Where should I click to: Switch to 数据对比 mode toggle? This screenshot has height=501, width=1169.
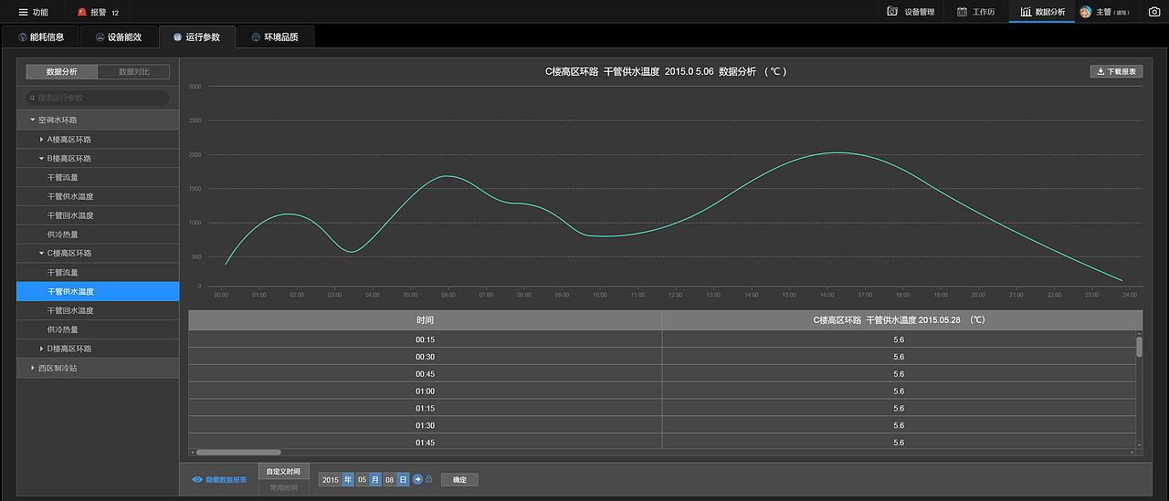click(x=133, y=71)
